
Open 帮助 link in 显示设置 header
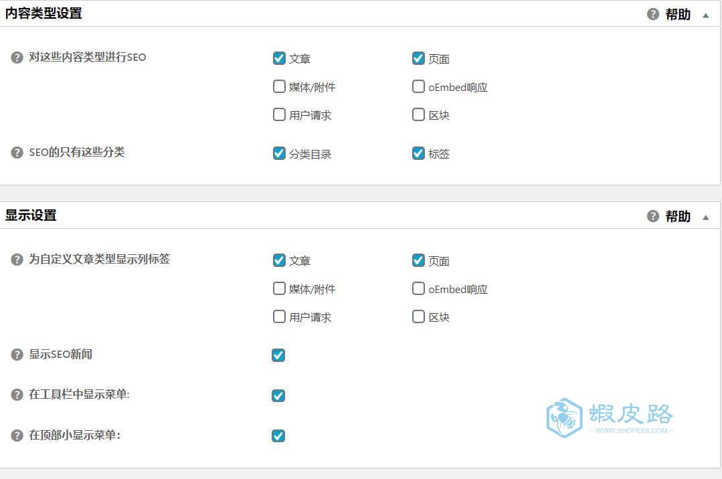click(x=678, y=216)
